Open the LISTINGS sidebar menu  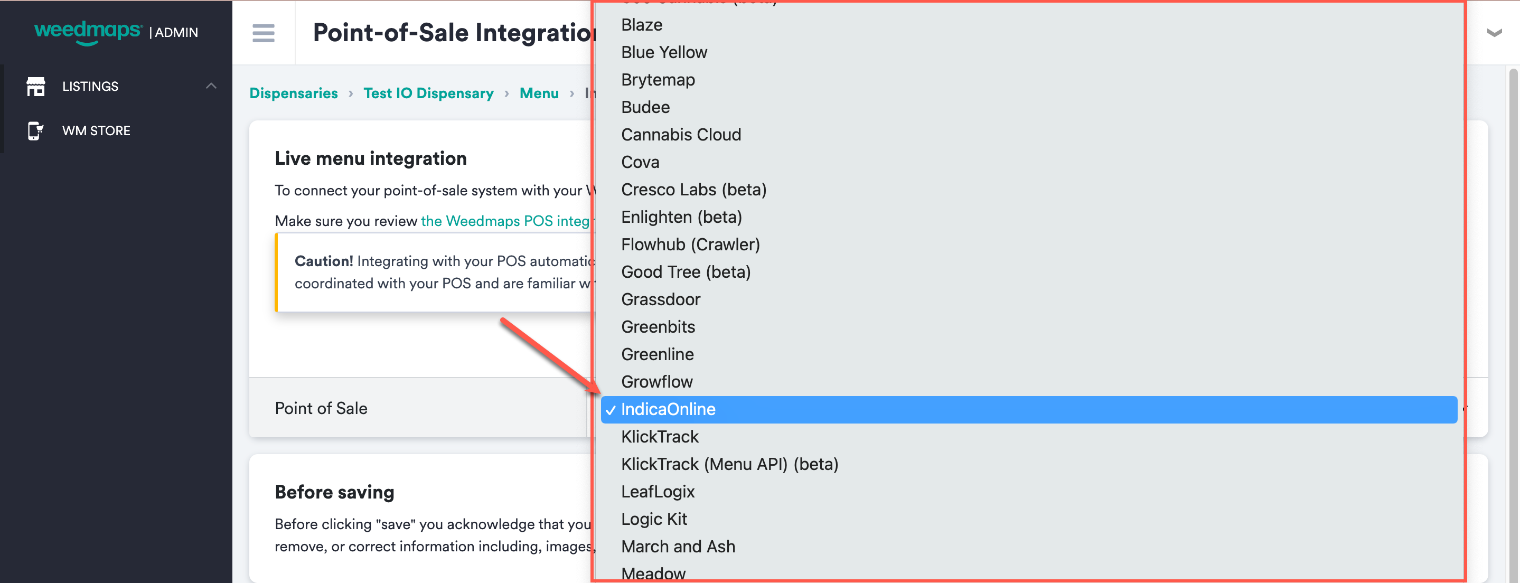click(90, 86)
